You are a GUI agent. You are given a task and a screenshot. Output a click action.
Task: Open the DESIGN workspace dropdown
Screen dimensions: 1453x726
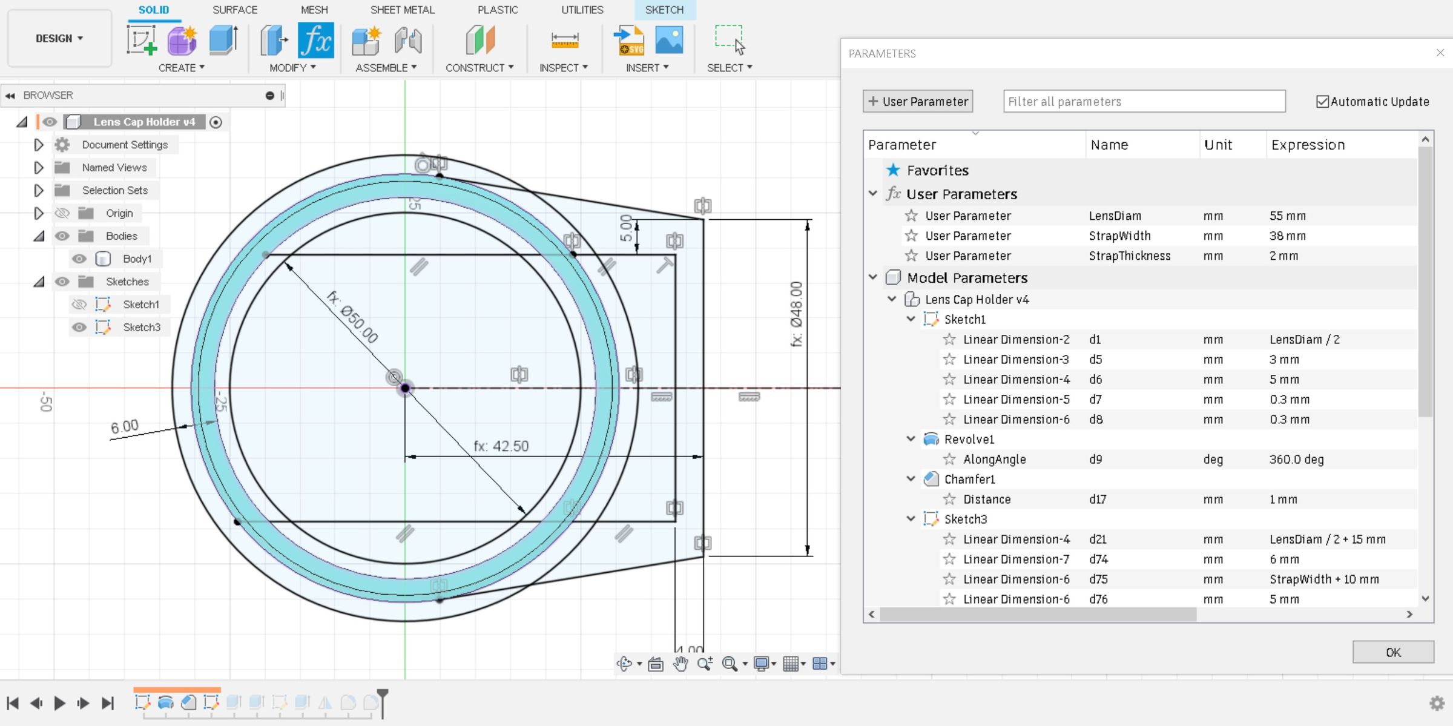59,38
